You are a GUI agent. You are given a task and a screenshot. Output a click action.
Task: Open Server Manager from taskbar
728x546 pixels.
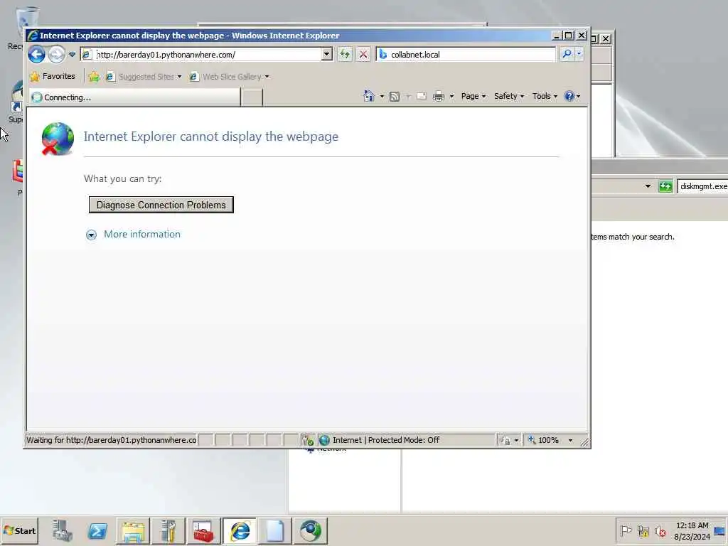(x=62, y=530)
